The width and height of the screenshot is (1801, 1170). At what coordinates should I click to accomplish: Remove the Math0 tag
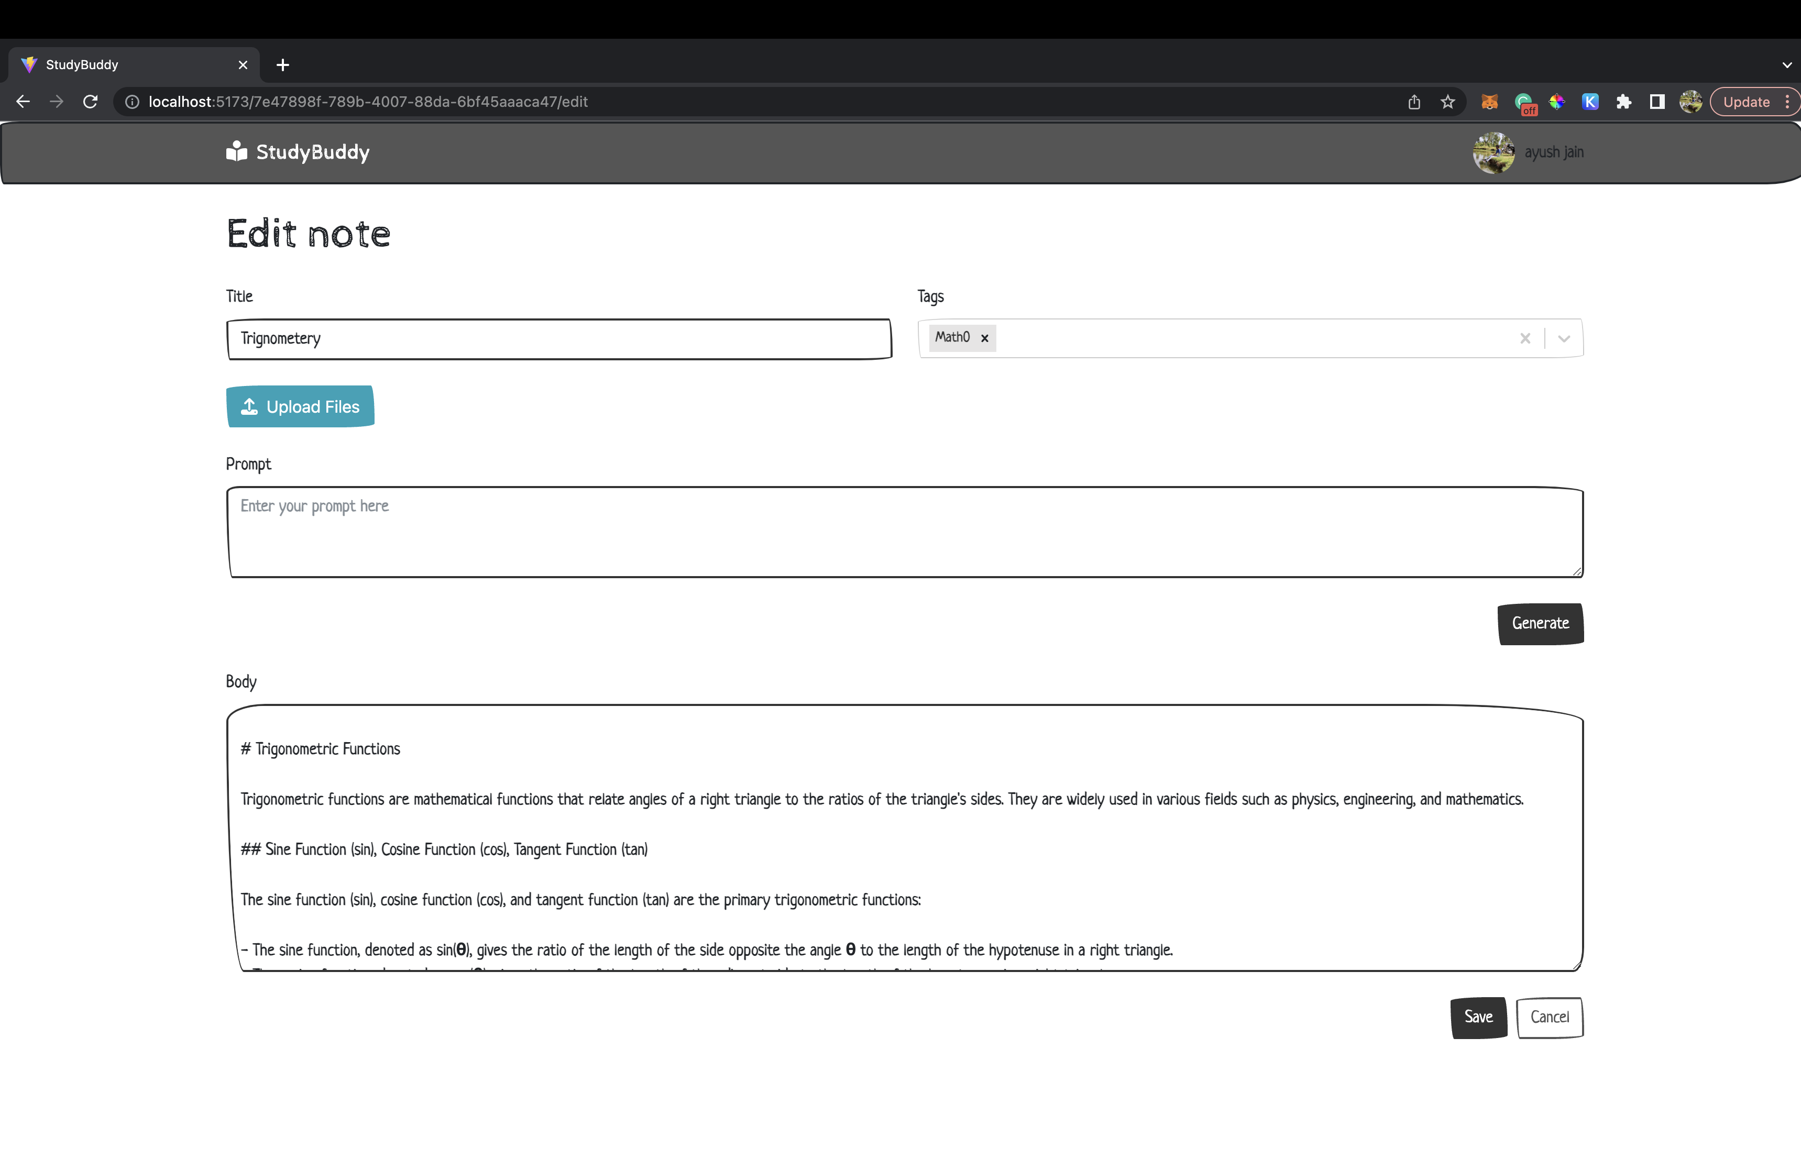pos(984,338)
